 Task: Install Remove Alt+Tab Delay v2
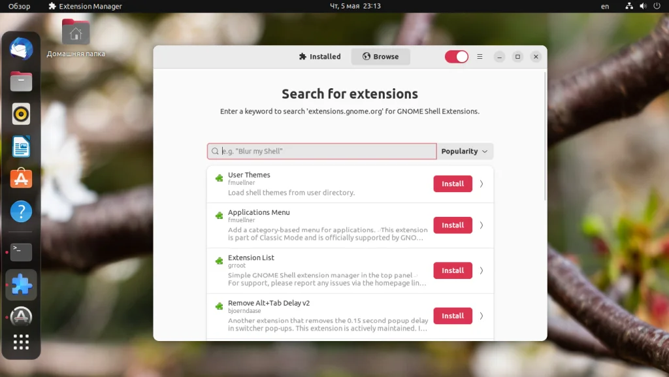(453, 316)
